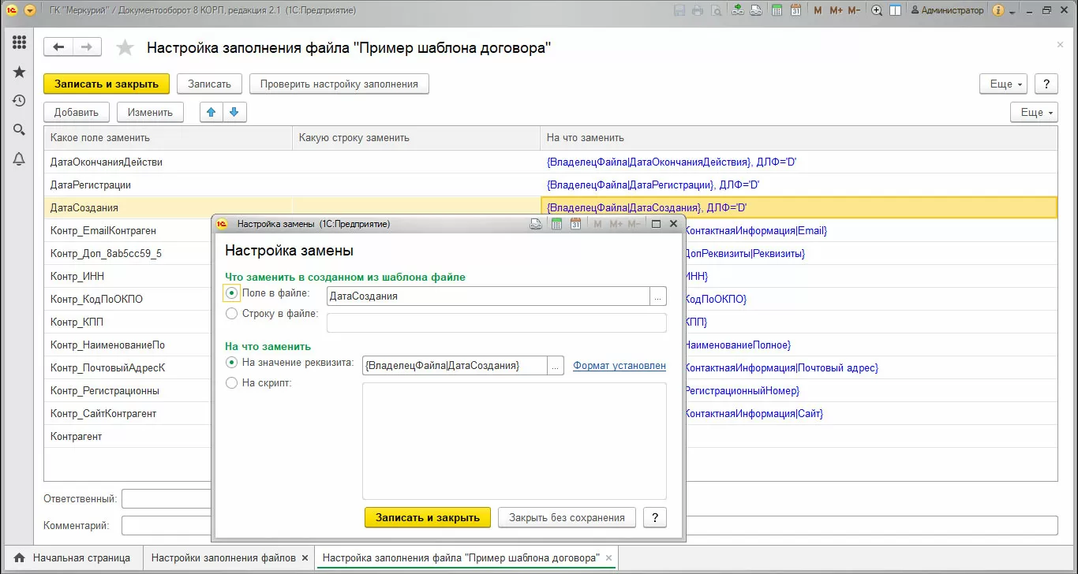Switch to 'Начальная страница' tab
This screenshot has width=1078, height=574.
pyautogui.click(x=73, y=557)
